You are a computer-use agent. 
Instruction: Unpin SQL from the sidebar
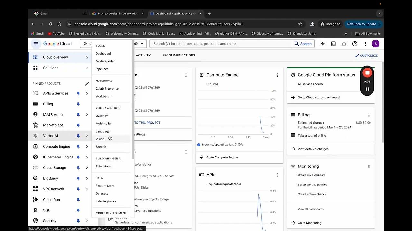tap(78, 210)
